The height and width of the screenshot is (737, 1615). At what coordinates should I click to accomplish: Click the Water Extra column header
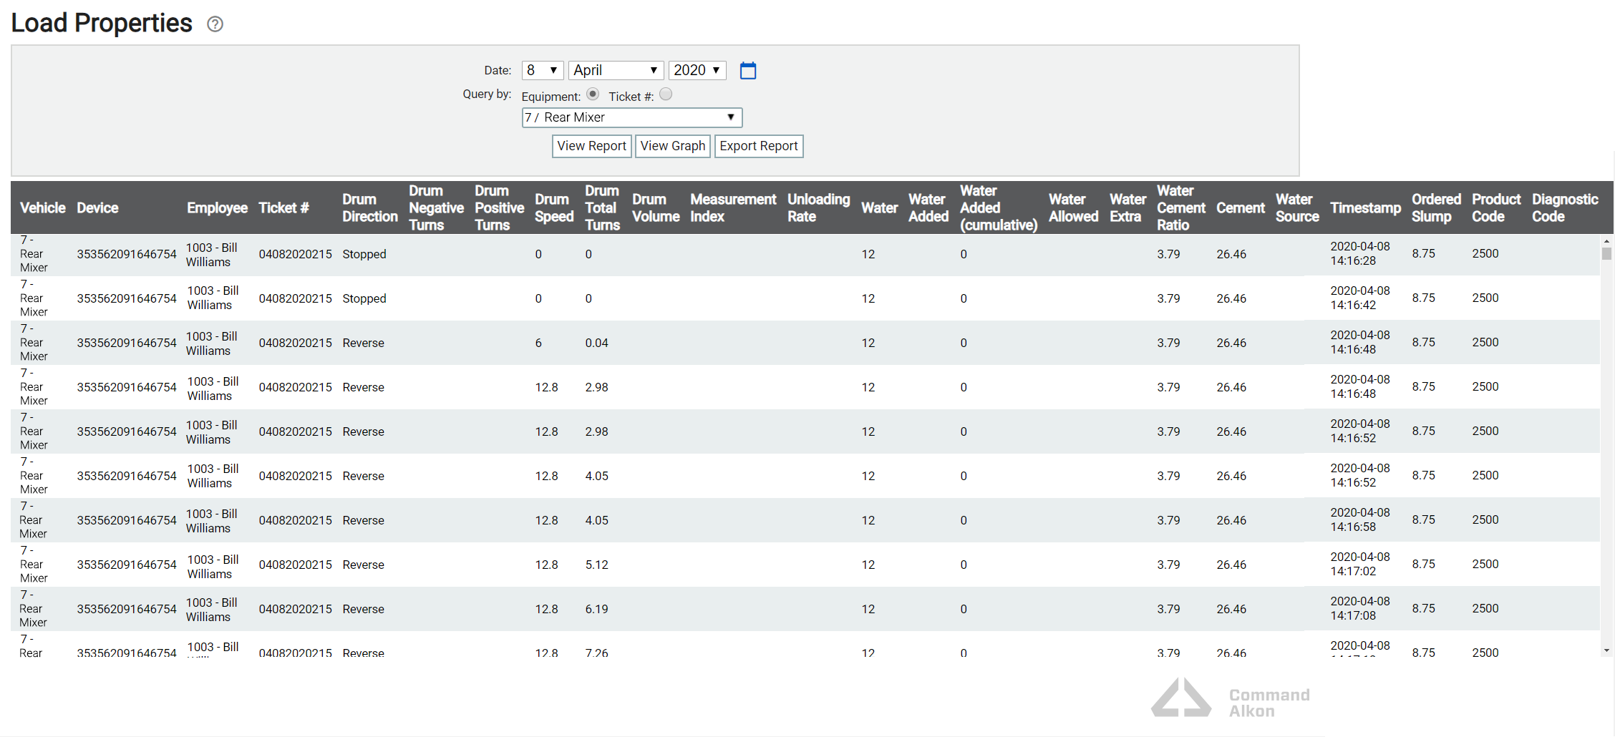coord(1127,208)
